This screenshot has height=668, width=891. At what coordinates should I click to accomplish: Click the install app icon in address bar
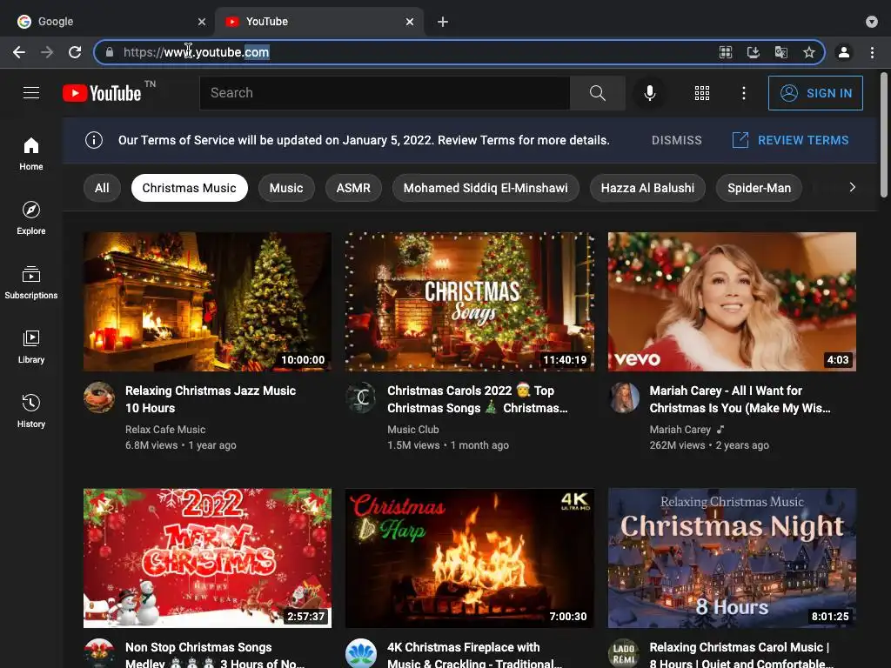coord(753,52)
